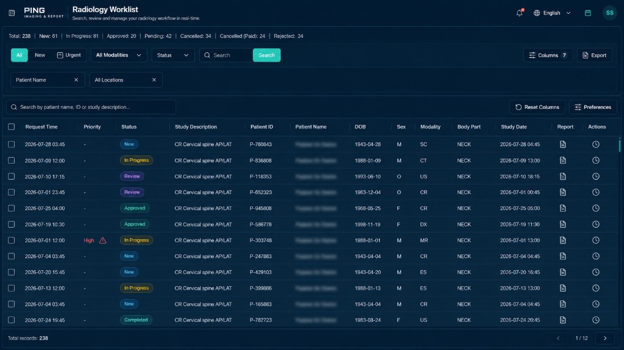This screenshot has height=350, width=624.
Task: Expand the All Modalities dropdown
Action: [x=119, y=55]
